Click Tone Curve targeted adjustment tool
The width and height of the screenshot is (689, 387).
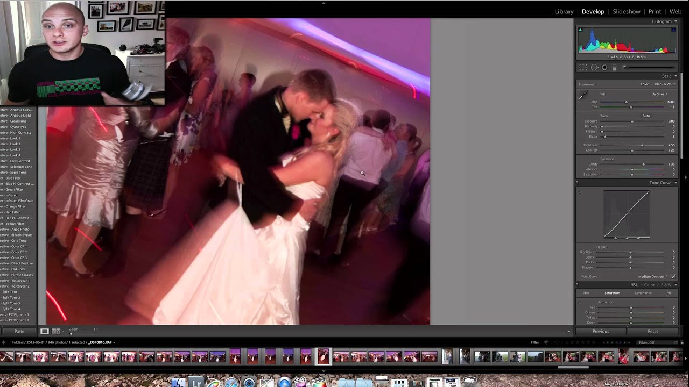click(x=580, y=191)
